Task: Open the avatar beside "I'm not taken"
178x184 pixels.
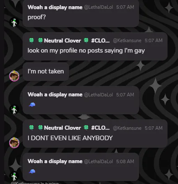Action: (x=14, y=76)
